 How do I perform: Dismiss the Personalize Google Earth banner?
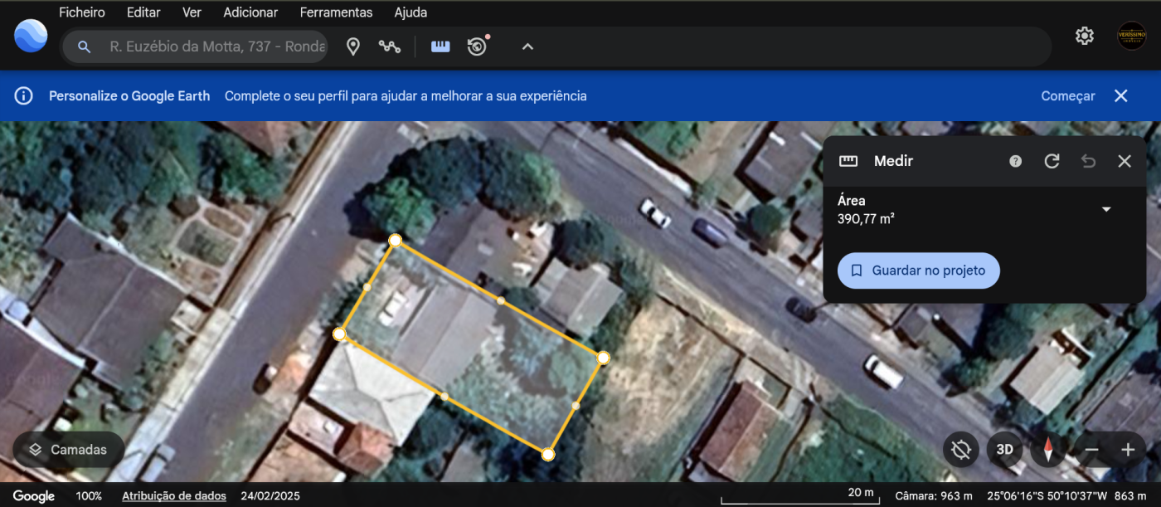1121,95
